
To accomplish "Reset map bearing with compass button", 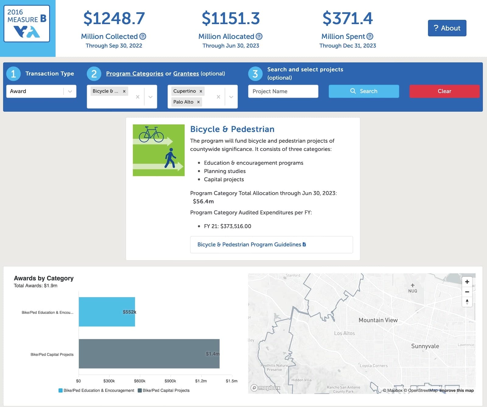I will (x=467, y=302).
